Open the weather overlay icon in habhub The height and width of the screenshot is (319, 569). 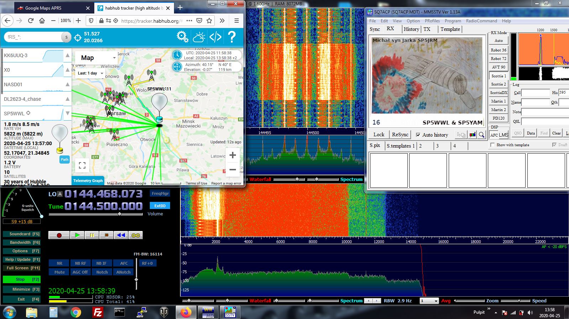pos(199,37)
